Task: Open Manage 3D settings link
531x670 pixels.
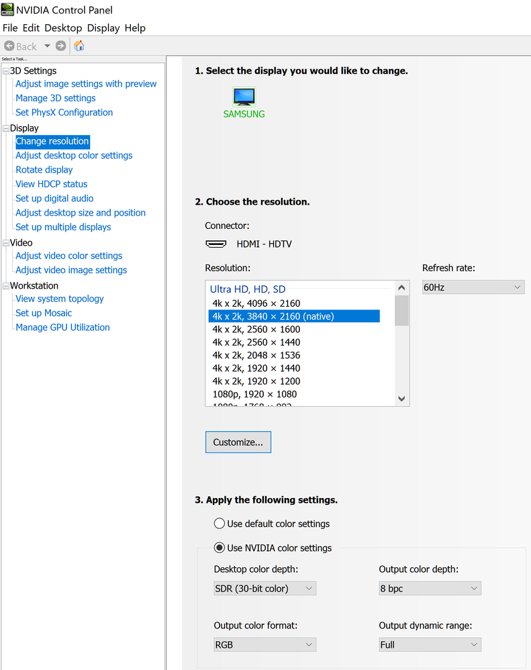Action: 56,98
